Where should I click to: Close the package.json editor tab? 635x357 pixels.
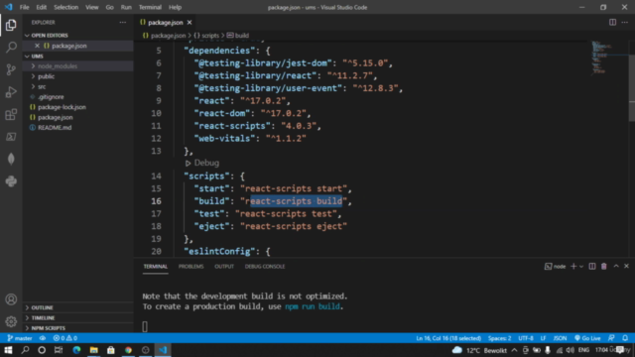(x=190, y=22)
